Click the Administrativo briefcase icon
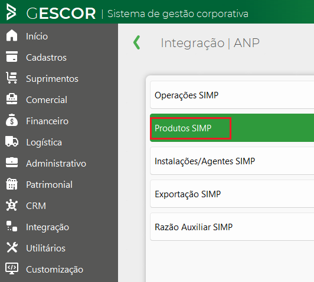Image resolution: width=314 pixels, height=282 pixels. point(12,162)
